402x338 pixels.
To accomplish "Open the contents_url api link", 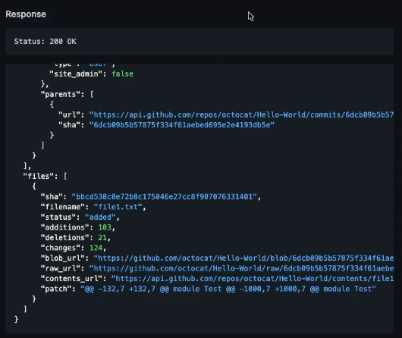I will tap(253, 279).
